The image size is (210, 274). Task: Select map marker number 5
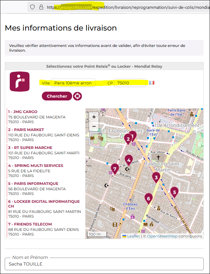[x=174, y=192]
